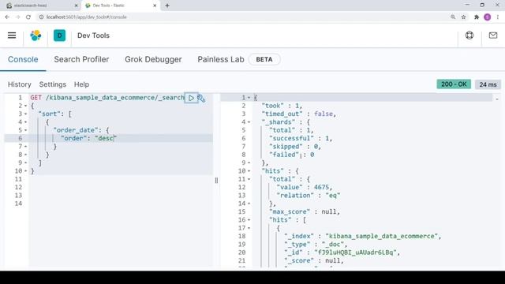Click the editor pane resize handle
The height and width of the screenshot is (284, 505).
(216, 181)
